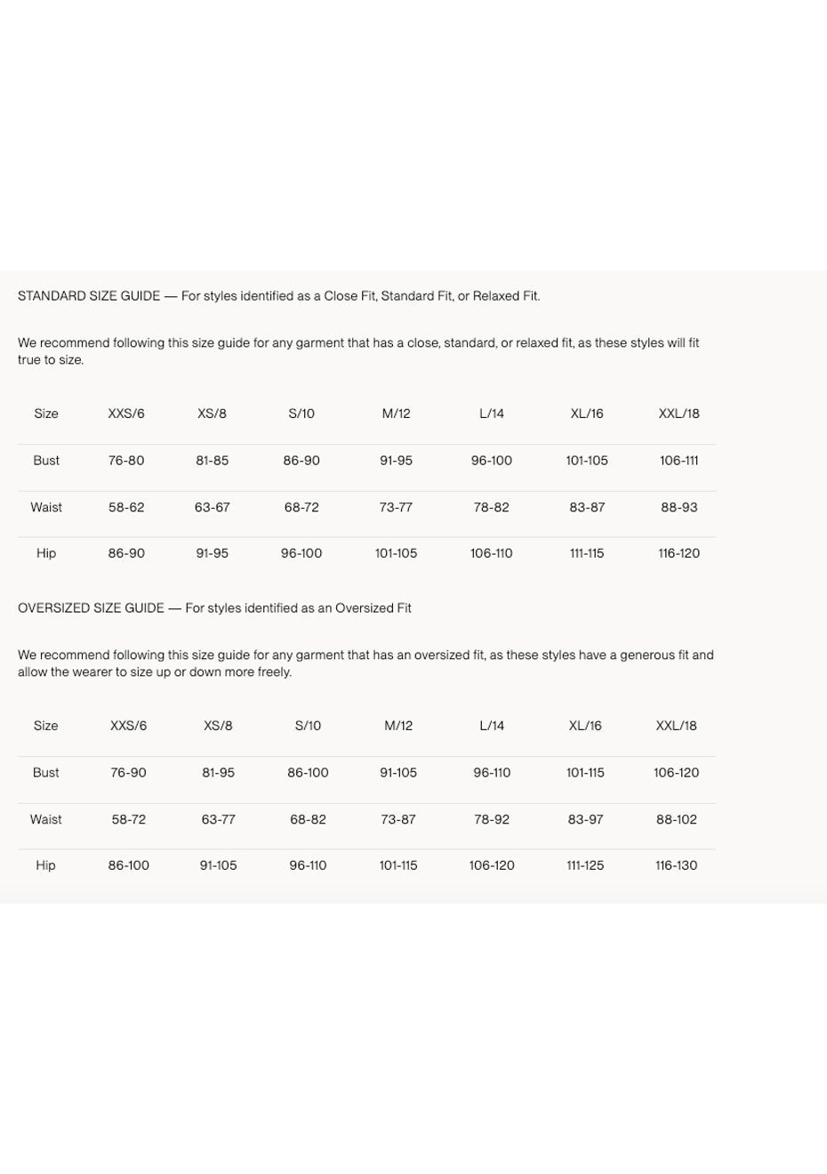
Task: Click the standard bust value 76-80
Action: click(126, 461)
